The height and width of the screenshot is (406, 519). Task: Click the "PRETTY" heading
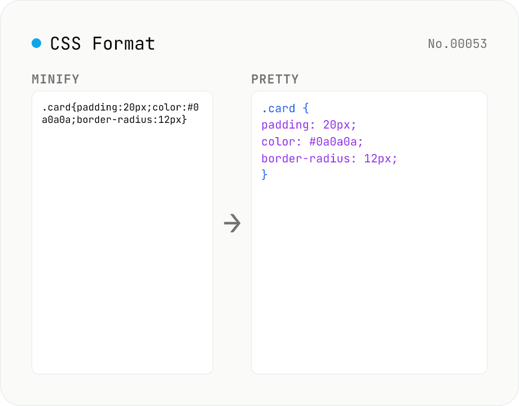tap(275, 80)
